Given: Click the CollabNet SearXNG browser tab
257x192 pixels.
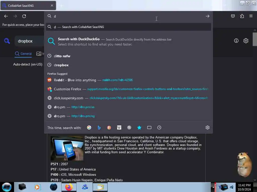Looking at the screenshot, I should (28, 5).
